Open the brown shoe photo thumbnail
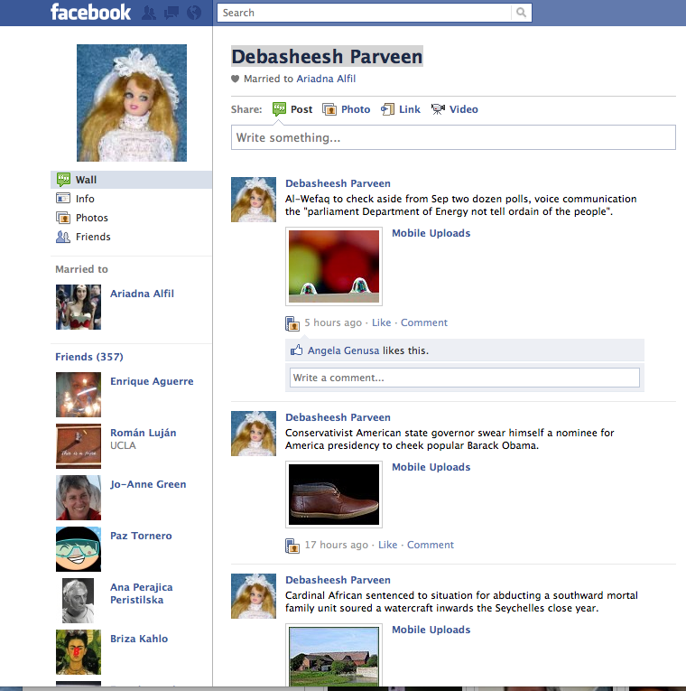 [x=334, y=494]
